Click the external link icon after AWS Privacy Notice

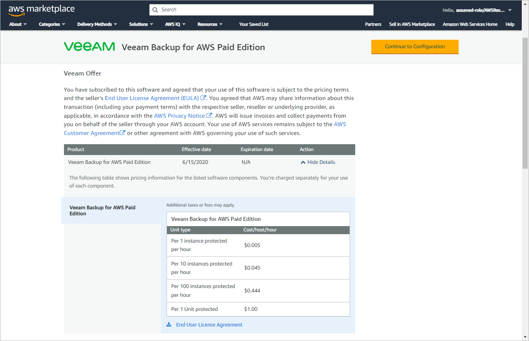click(209, 116)
